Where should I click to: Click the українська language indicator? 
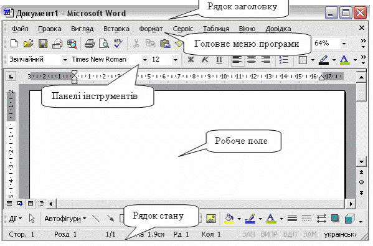(x=340, y=234)
